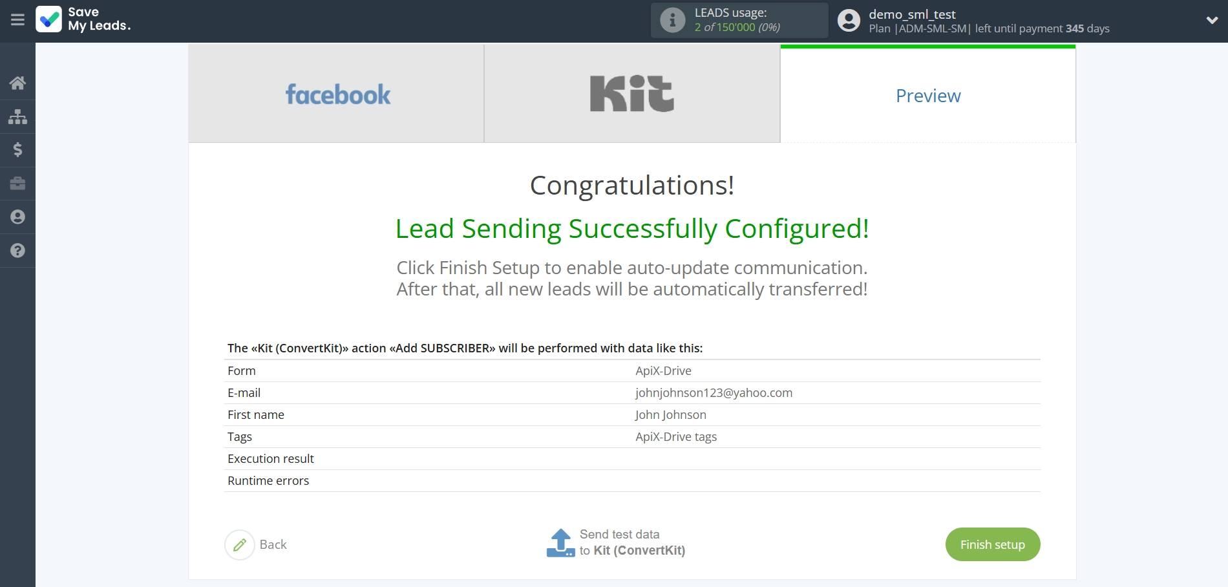Screen dimensions: 1228x587
Task: Select the Preview tab
Action: pyautogui.click(x=927, y=96)
